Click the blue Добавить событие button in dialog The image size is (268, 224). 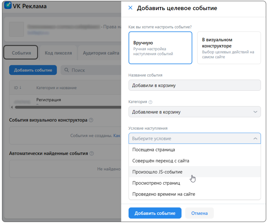pos(155,213)
